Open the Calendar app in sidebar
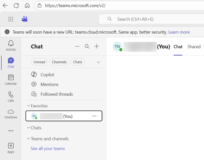204x160 pixels. click(x=11, y=80)
